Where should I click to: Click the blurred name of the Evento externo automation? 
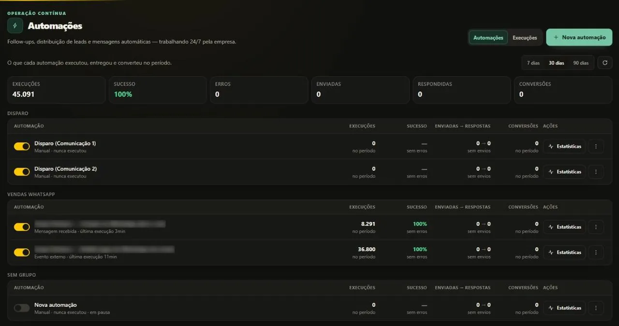(104, 250)
